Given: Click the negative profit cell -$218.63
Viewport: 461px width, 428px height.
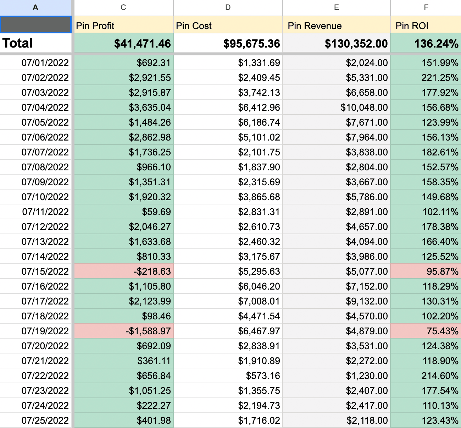Looking at the screenshot, I should pyautogui.click(x=123, y=271).
